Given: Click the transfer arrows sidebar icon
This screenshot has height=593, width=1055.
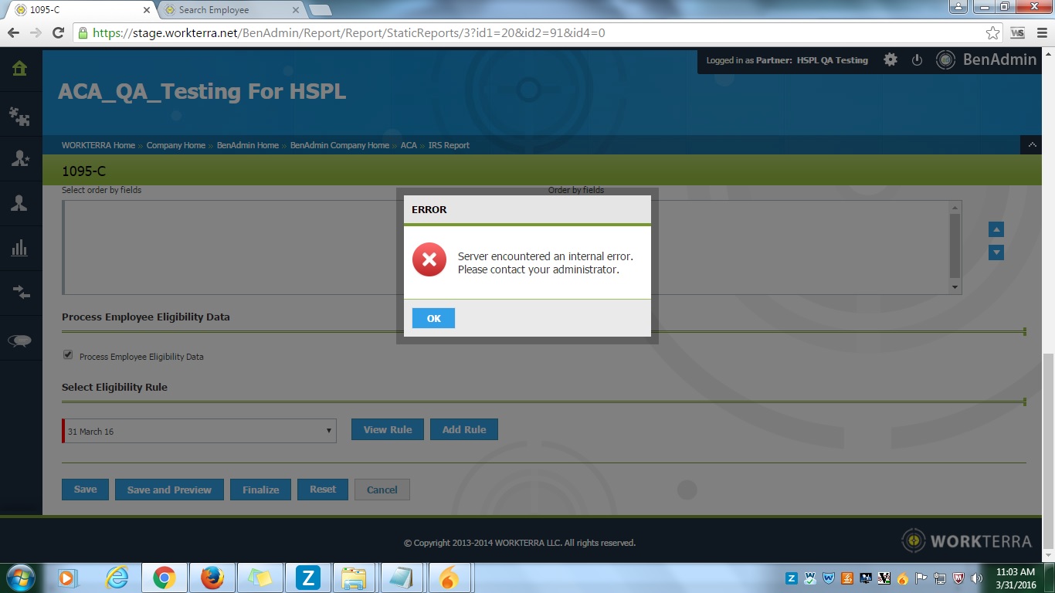Looking at the screenshot, I should pos(19,292).
